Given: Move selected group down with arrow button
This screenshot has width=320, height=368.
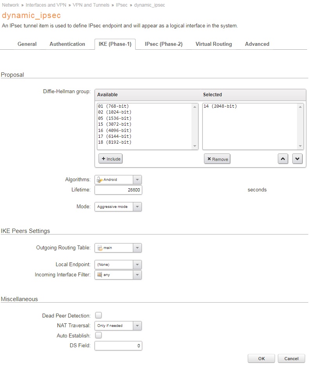Looking at the screenshot, I should [x=297, y=159].
